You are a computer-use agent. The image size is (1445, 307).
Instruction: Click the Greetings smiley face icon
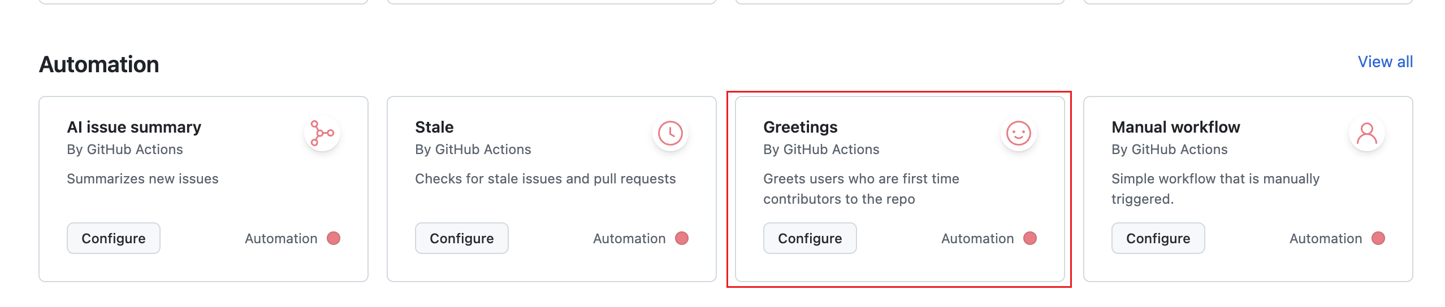[x=1019, y=134]
